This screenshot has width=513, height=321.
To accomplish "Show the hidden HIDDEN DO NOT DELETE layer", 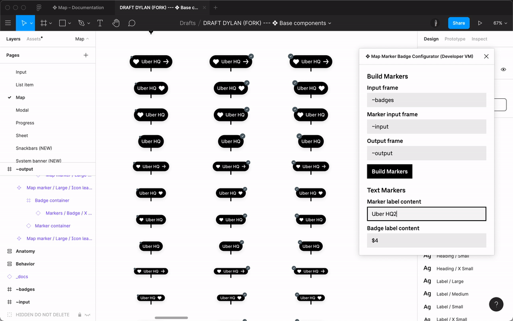I will tap(88, 315).
